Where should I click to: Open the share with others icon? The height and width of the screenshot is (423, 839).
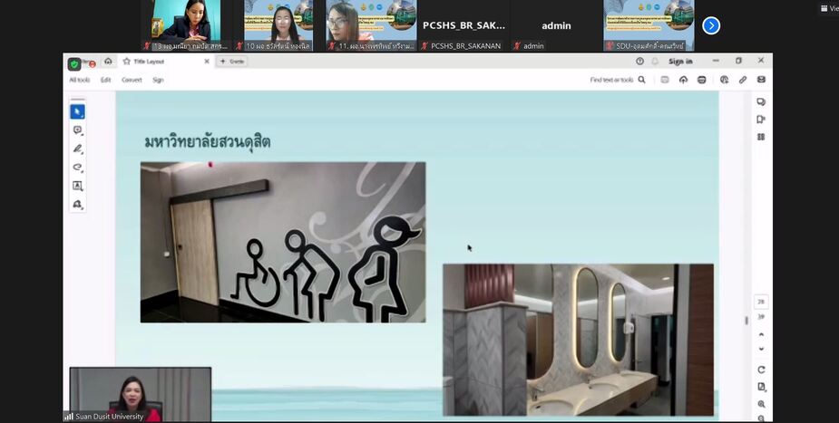[x=724, y=80]
